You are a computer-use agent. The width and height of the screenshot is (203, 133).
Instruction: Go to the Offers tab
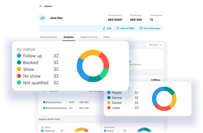(107, 37)
